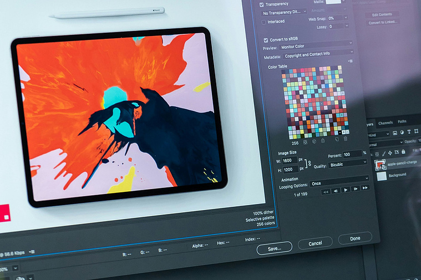Viewport: 421px width, 280px height.
Task: Open the Lossy value dropdown
Action: (x=347, y=26)
